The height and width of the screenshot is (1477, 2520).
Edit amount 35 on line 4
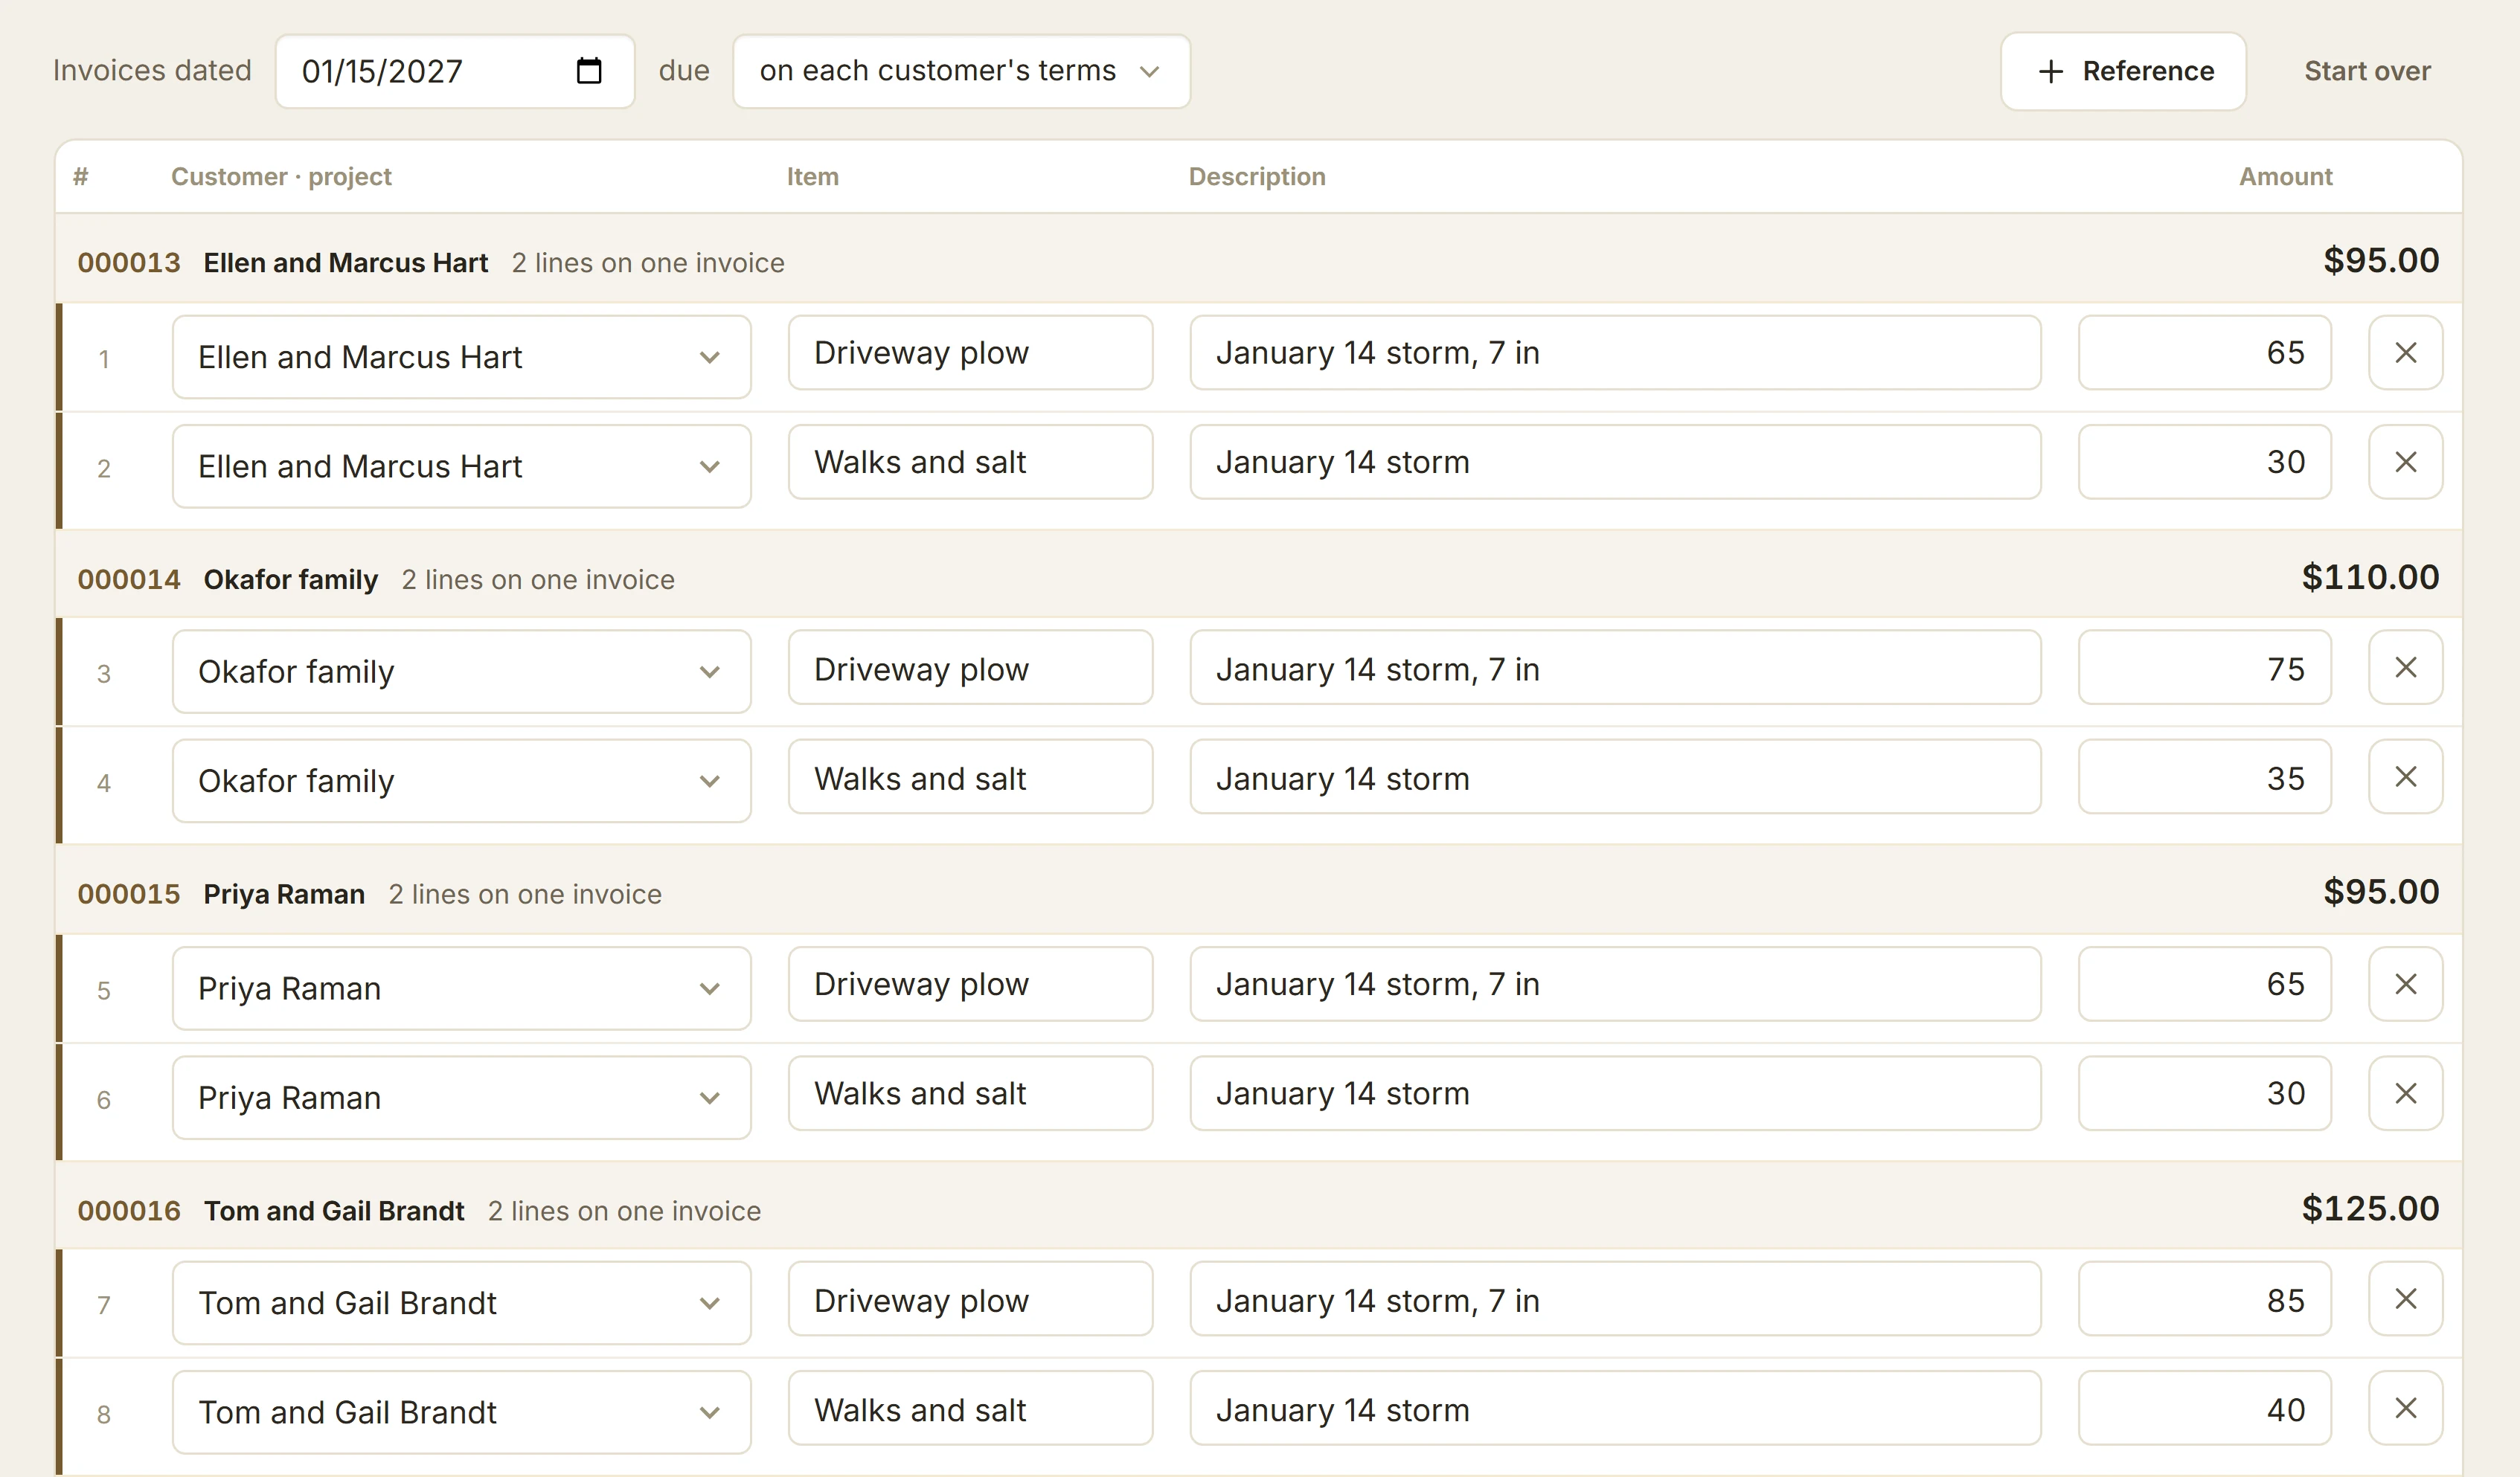pyautogui.click(x=2204, y=776)
